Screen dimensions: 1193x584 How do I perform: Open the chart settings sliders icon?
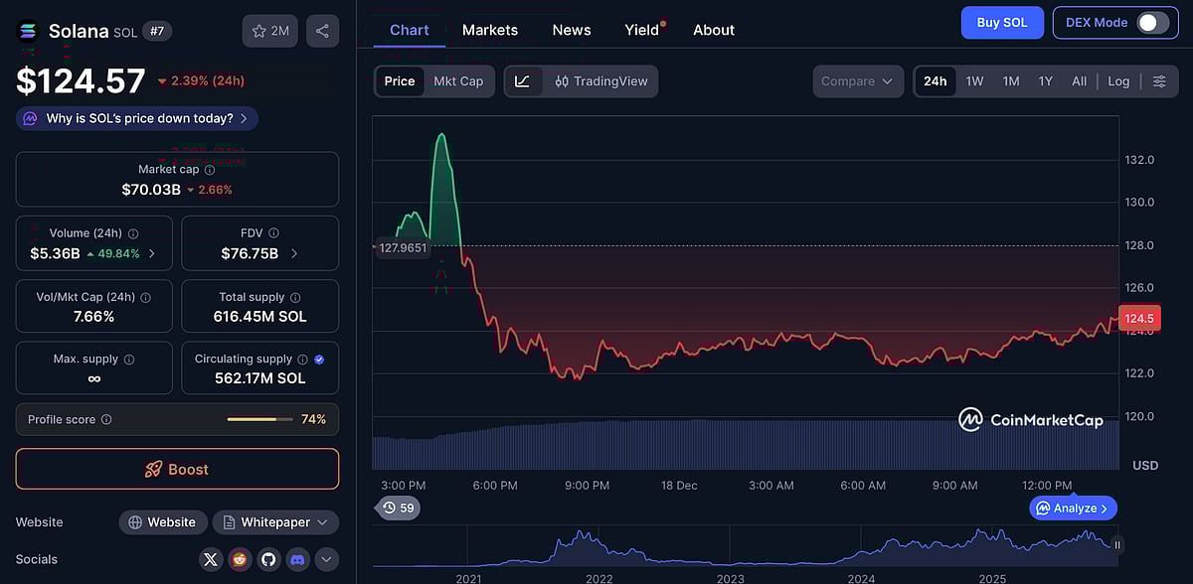[x=1159, y=81]
